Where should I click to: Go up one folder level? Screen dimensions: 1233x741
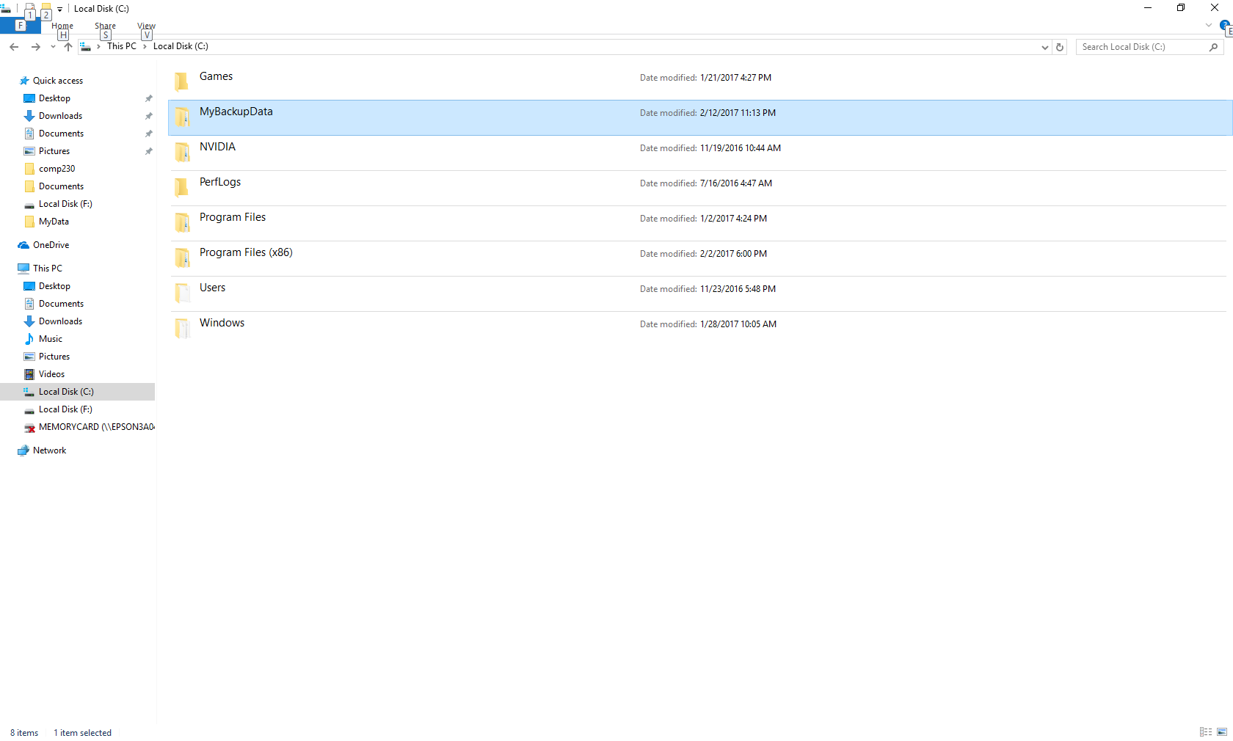(x=68, y=47)
